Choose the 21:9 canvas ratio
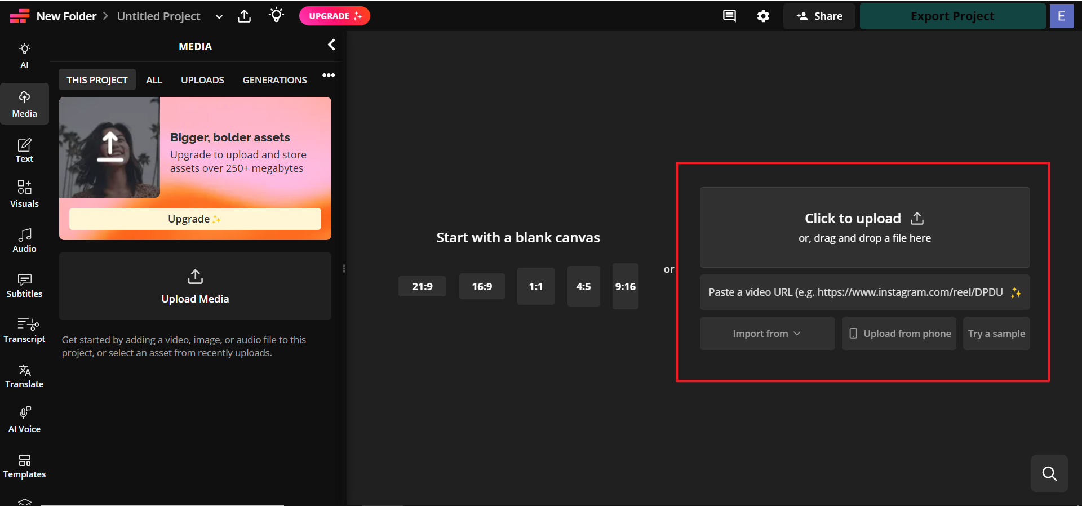Image resolution: width=1082 pixels, height=506 pixels. click(x=422, y=286)
